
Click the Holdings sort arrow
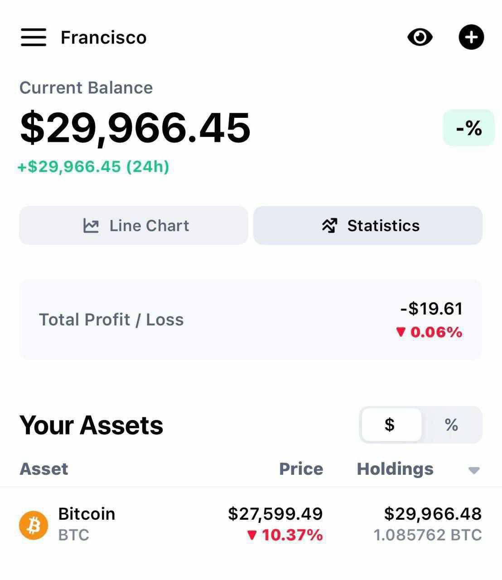click(474, 470)
